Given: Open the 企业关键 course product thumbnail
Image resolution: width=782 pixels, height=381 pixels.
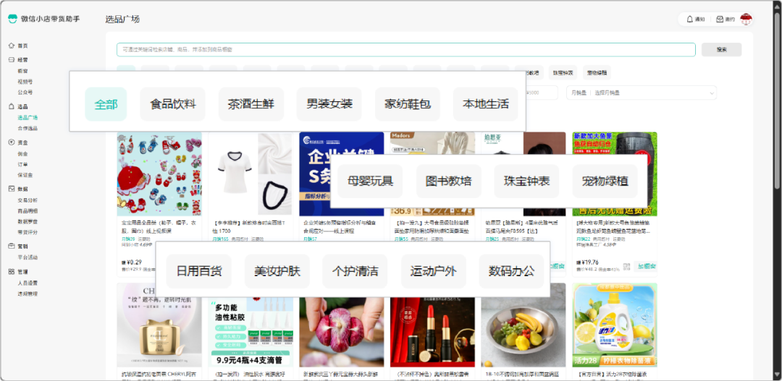Looking at the screenshot, I should (342, 174).
